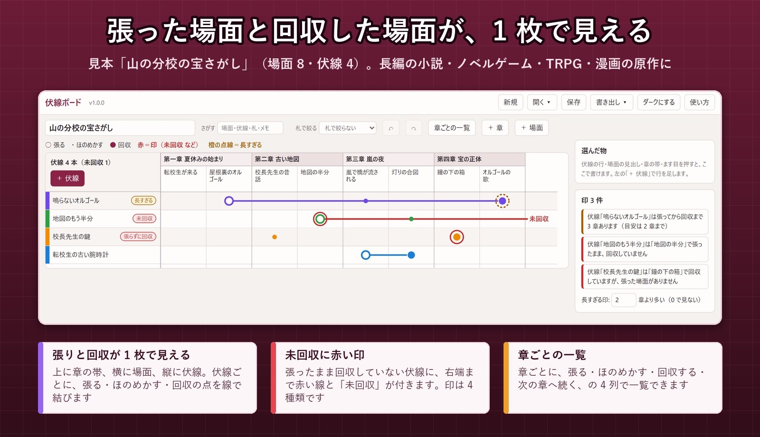The height and width of the screenshot is (437, 760).
Task: Open the 開く dropdown menu
Action: (x=541, y=102)
